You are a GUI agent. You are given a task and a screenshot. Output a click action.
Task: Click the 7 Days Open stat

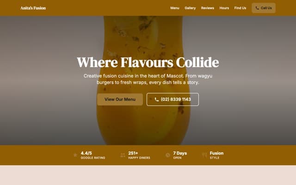click(x=176, y=155)
